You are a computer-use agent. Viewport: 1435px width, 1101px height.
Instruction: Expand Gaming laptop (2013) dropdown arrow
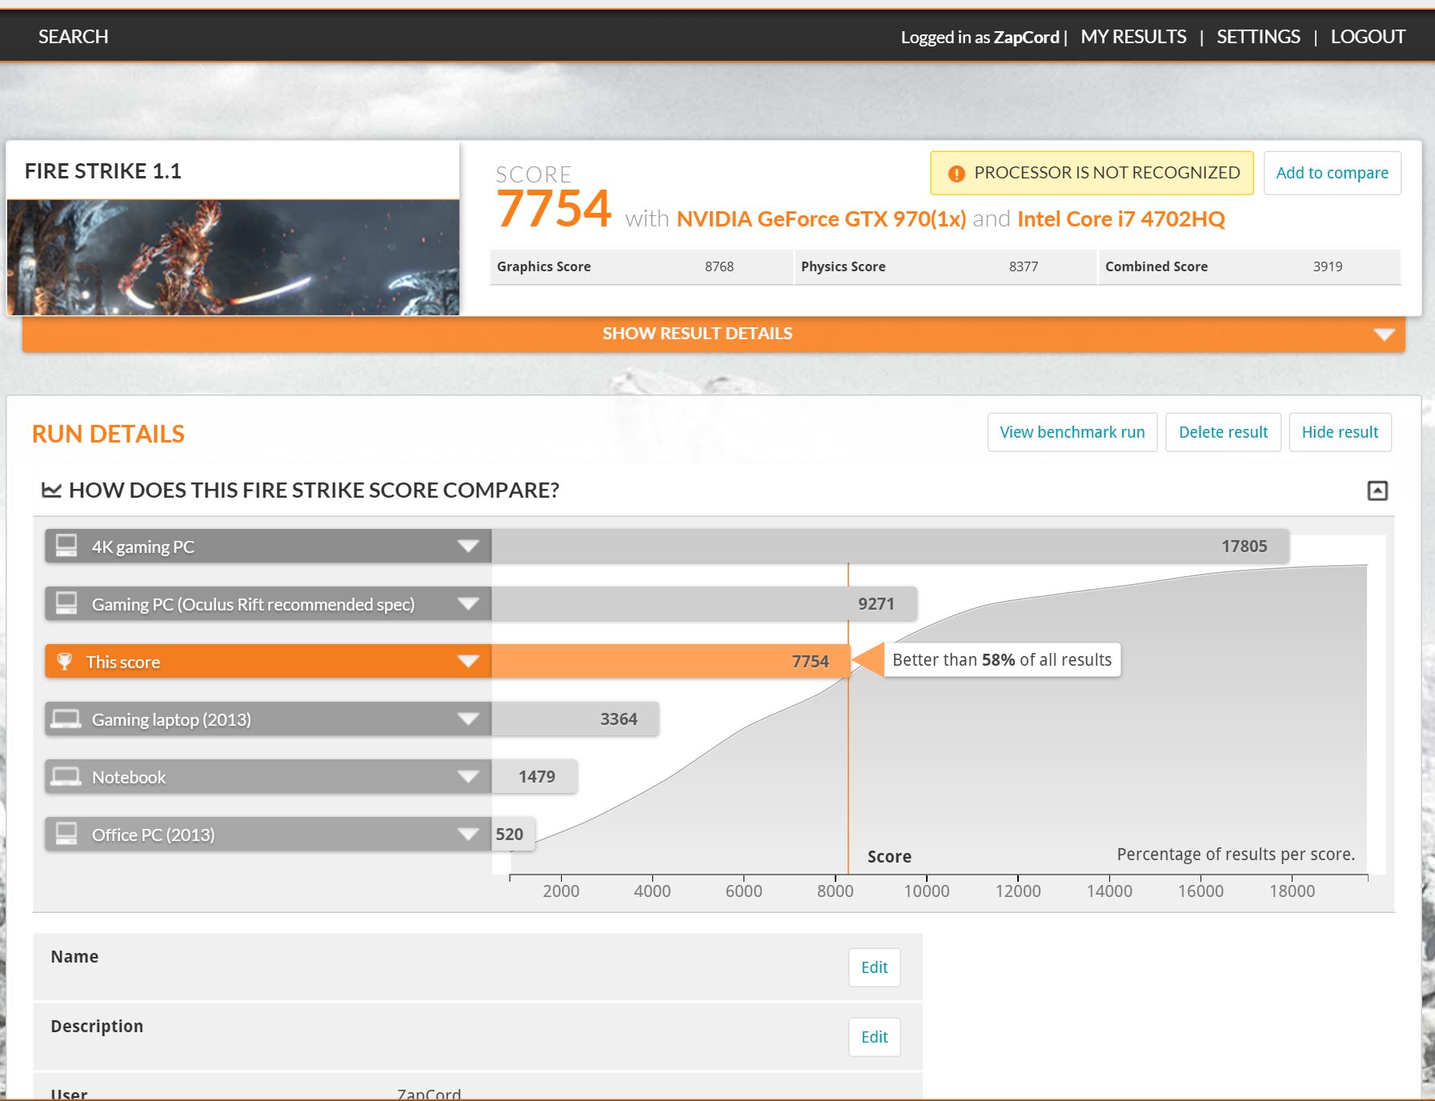coord(468,719)
